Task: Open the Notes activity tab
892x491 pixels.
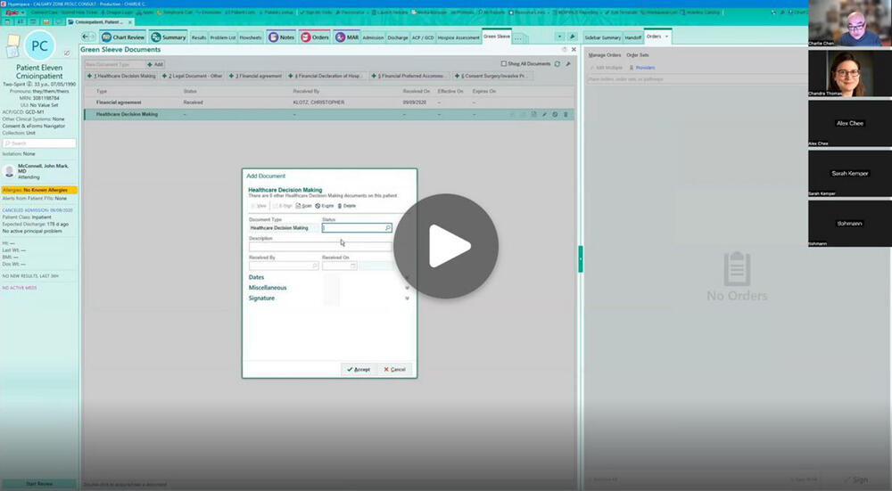Action: click(x=281, y=37)
